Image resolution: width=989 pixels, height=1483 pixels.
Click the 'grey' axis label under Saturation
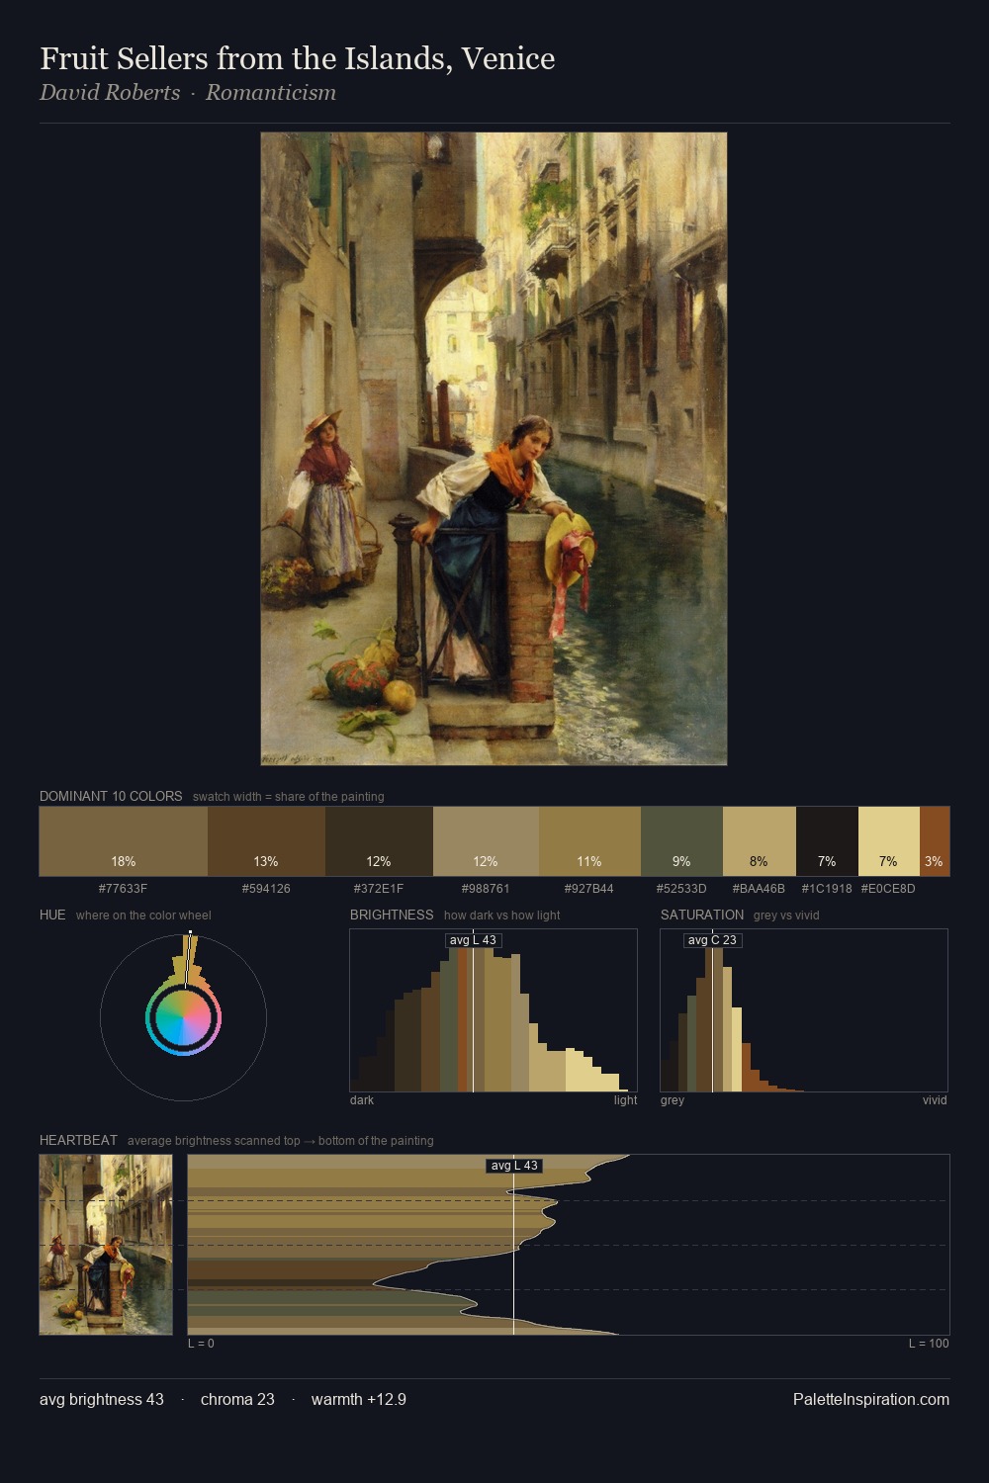pyautogui.click(x=673, y=1100)
